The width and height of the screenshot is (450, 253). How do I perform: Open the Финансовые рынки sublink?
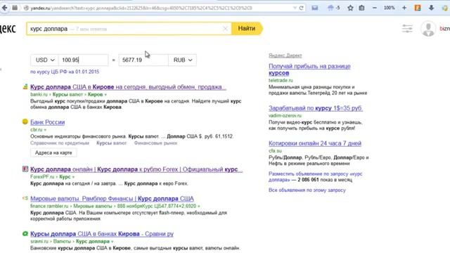click(x=155, y=143)
